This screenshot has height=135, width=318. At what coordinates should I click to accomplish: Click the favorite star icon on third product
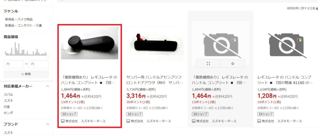tap(233, 63)
